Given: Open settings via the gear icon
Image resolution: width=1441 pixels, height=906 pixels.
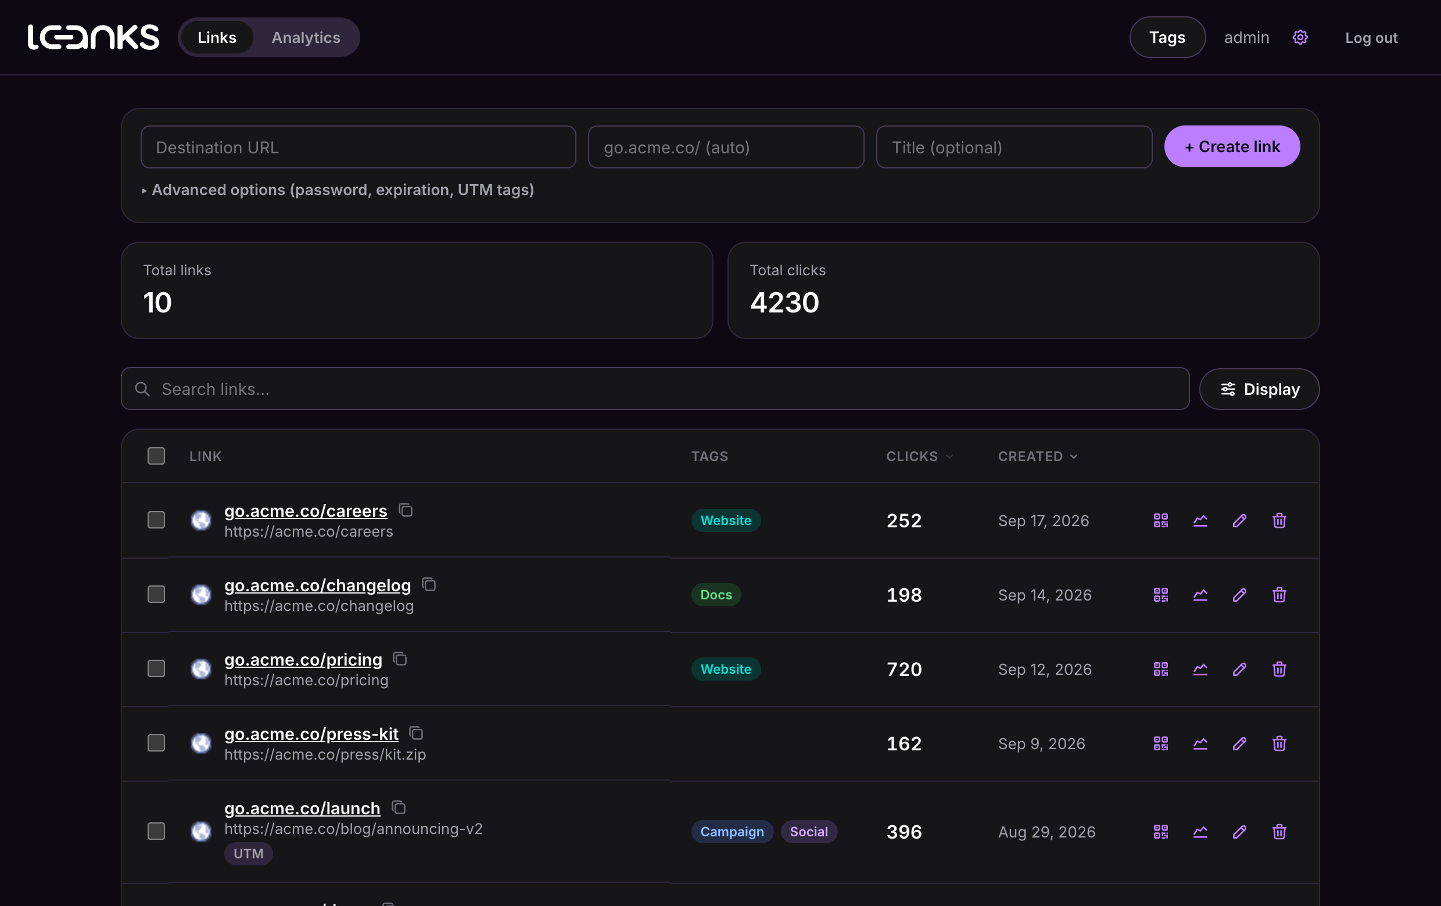Looking at the screenshot, I should coord(1300,37).
